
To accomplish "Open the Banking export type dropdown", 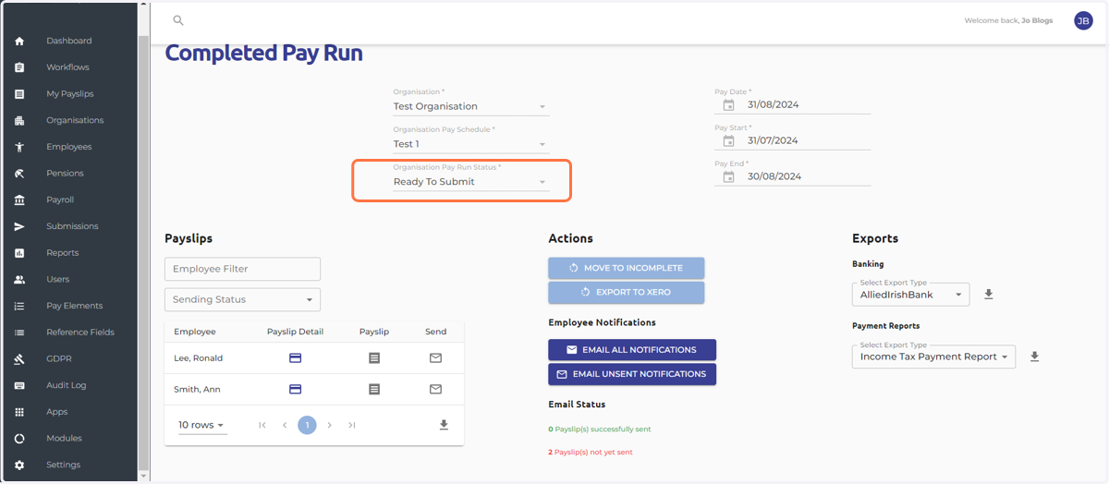I will 910,295.
